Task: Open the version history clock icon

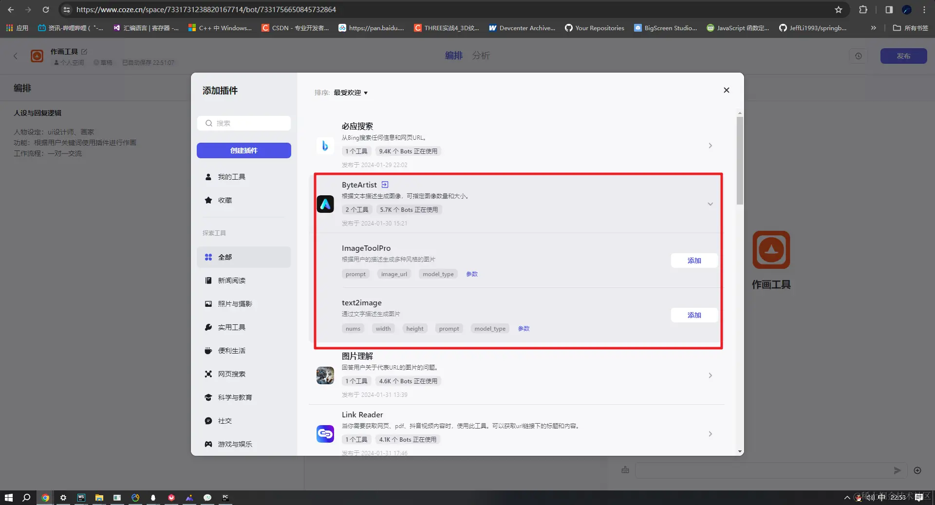Action: [859, 56]
